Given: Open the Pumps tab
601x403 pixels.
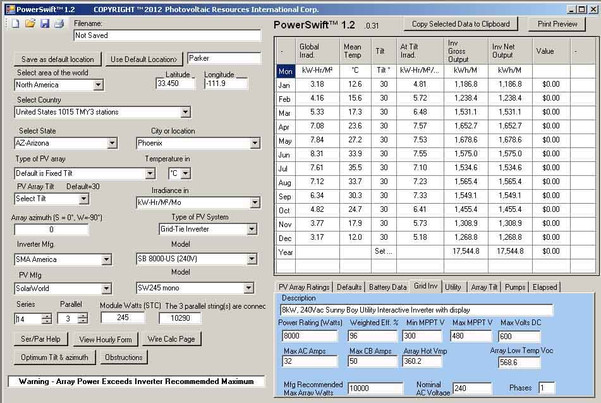Looking at the screenshot, I should point(515,287).
